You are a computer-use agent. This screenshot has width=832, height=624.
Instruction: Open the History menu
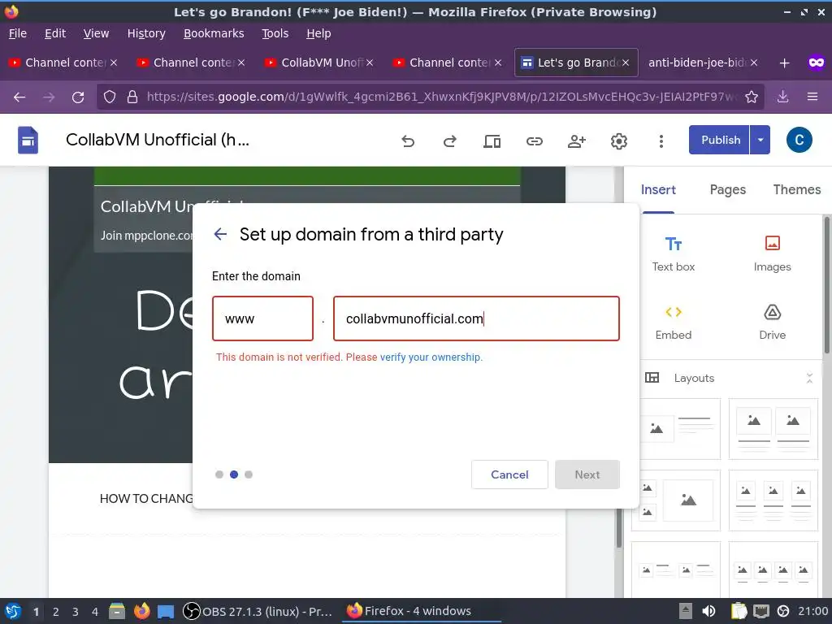coord(146,33)
